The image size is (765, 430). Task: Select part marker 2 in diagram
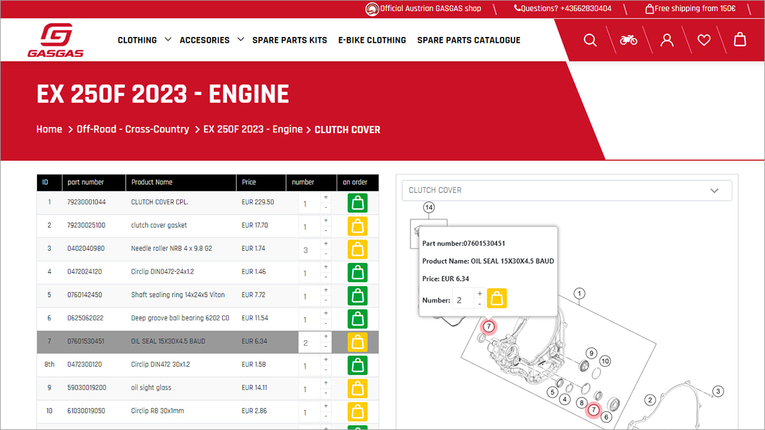[x=650, y=400]
